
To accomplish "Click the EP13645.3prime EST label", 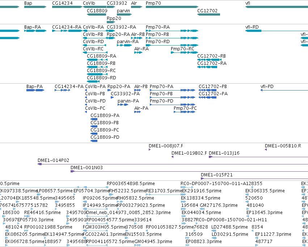I will pyautogui.click(x=265, y=213).
